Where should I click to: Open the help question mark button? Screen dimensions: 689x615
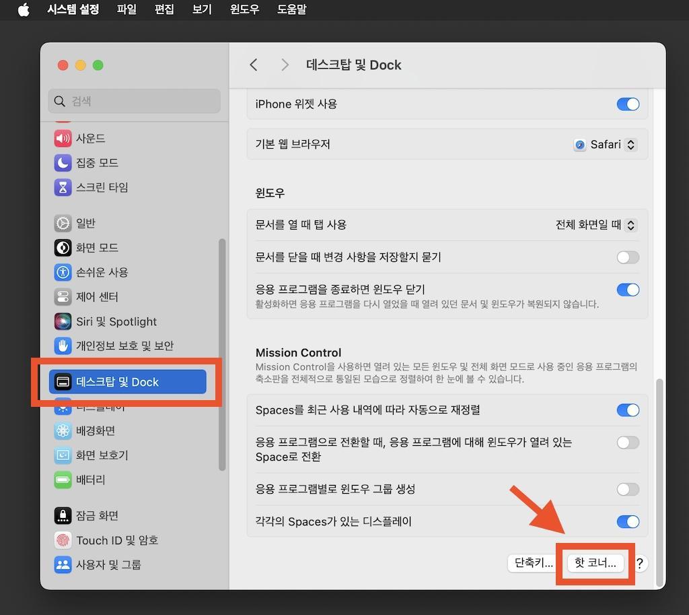coord(640,563)
